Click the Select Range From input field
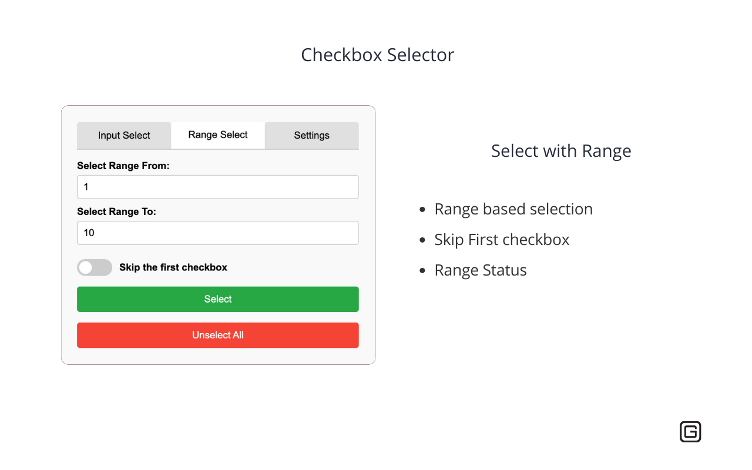The width and height of the screenshot is (752, 470). (217, 187)
